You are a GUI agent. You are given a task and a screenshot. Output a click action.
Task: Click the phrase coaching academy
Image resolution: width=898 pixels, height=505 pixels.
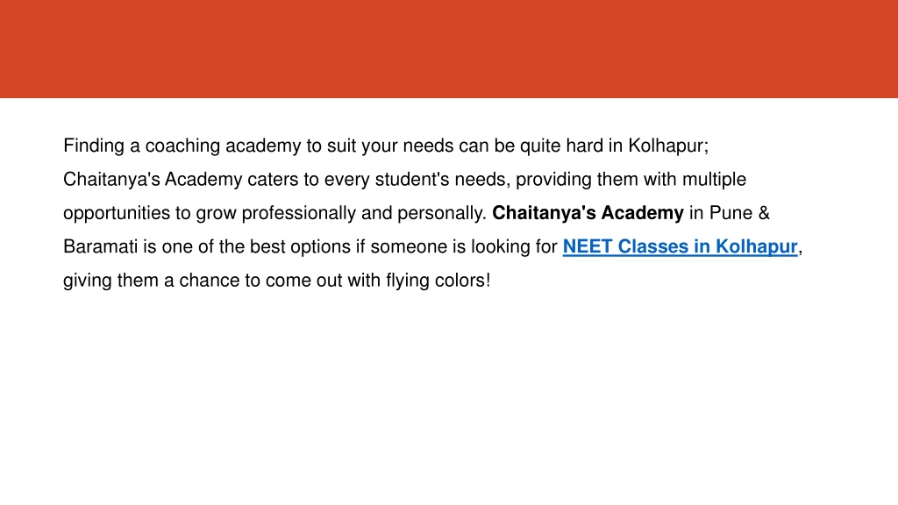[223, 146]
